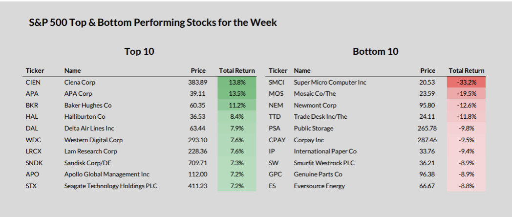512x217 pixels.
Task: Select the Baker Hughes Co name
Action: coord(88,105)
